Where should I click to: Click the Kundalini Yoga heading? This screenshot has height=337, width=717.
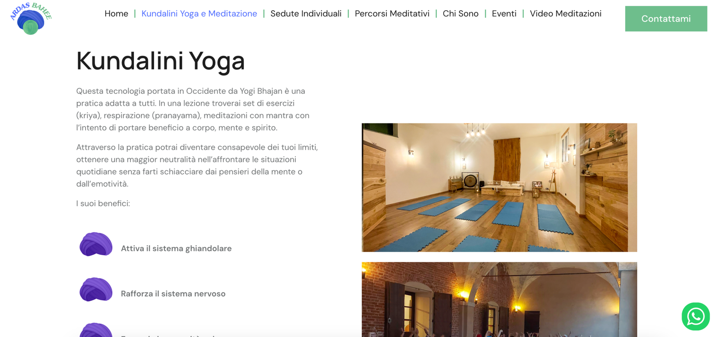[x=160, y=61]
